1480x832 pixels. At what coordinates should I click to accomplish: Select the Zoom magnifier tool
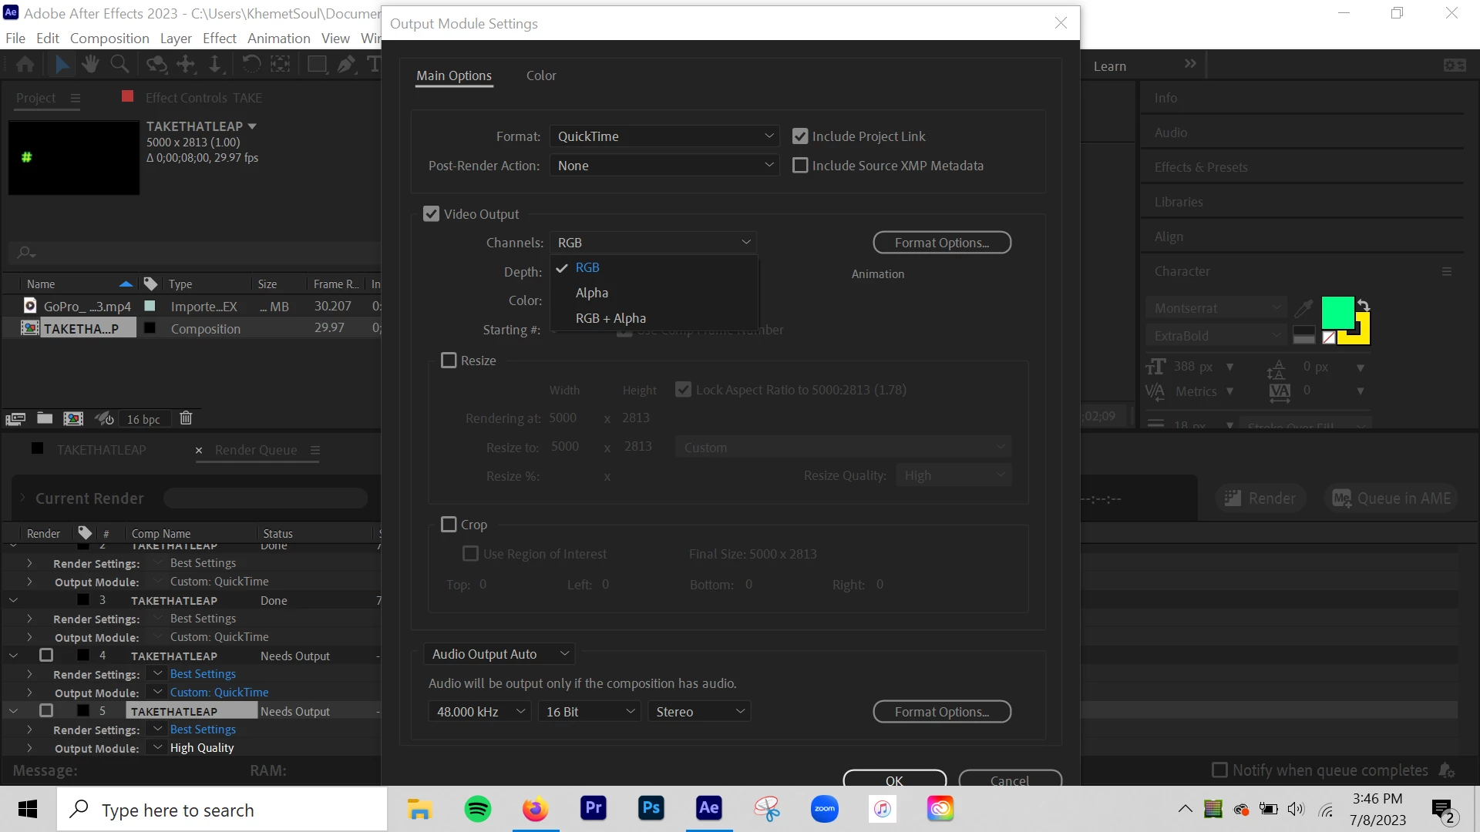(x=119, y=65)
